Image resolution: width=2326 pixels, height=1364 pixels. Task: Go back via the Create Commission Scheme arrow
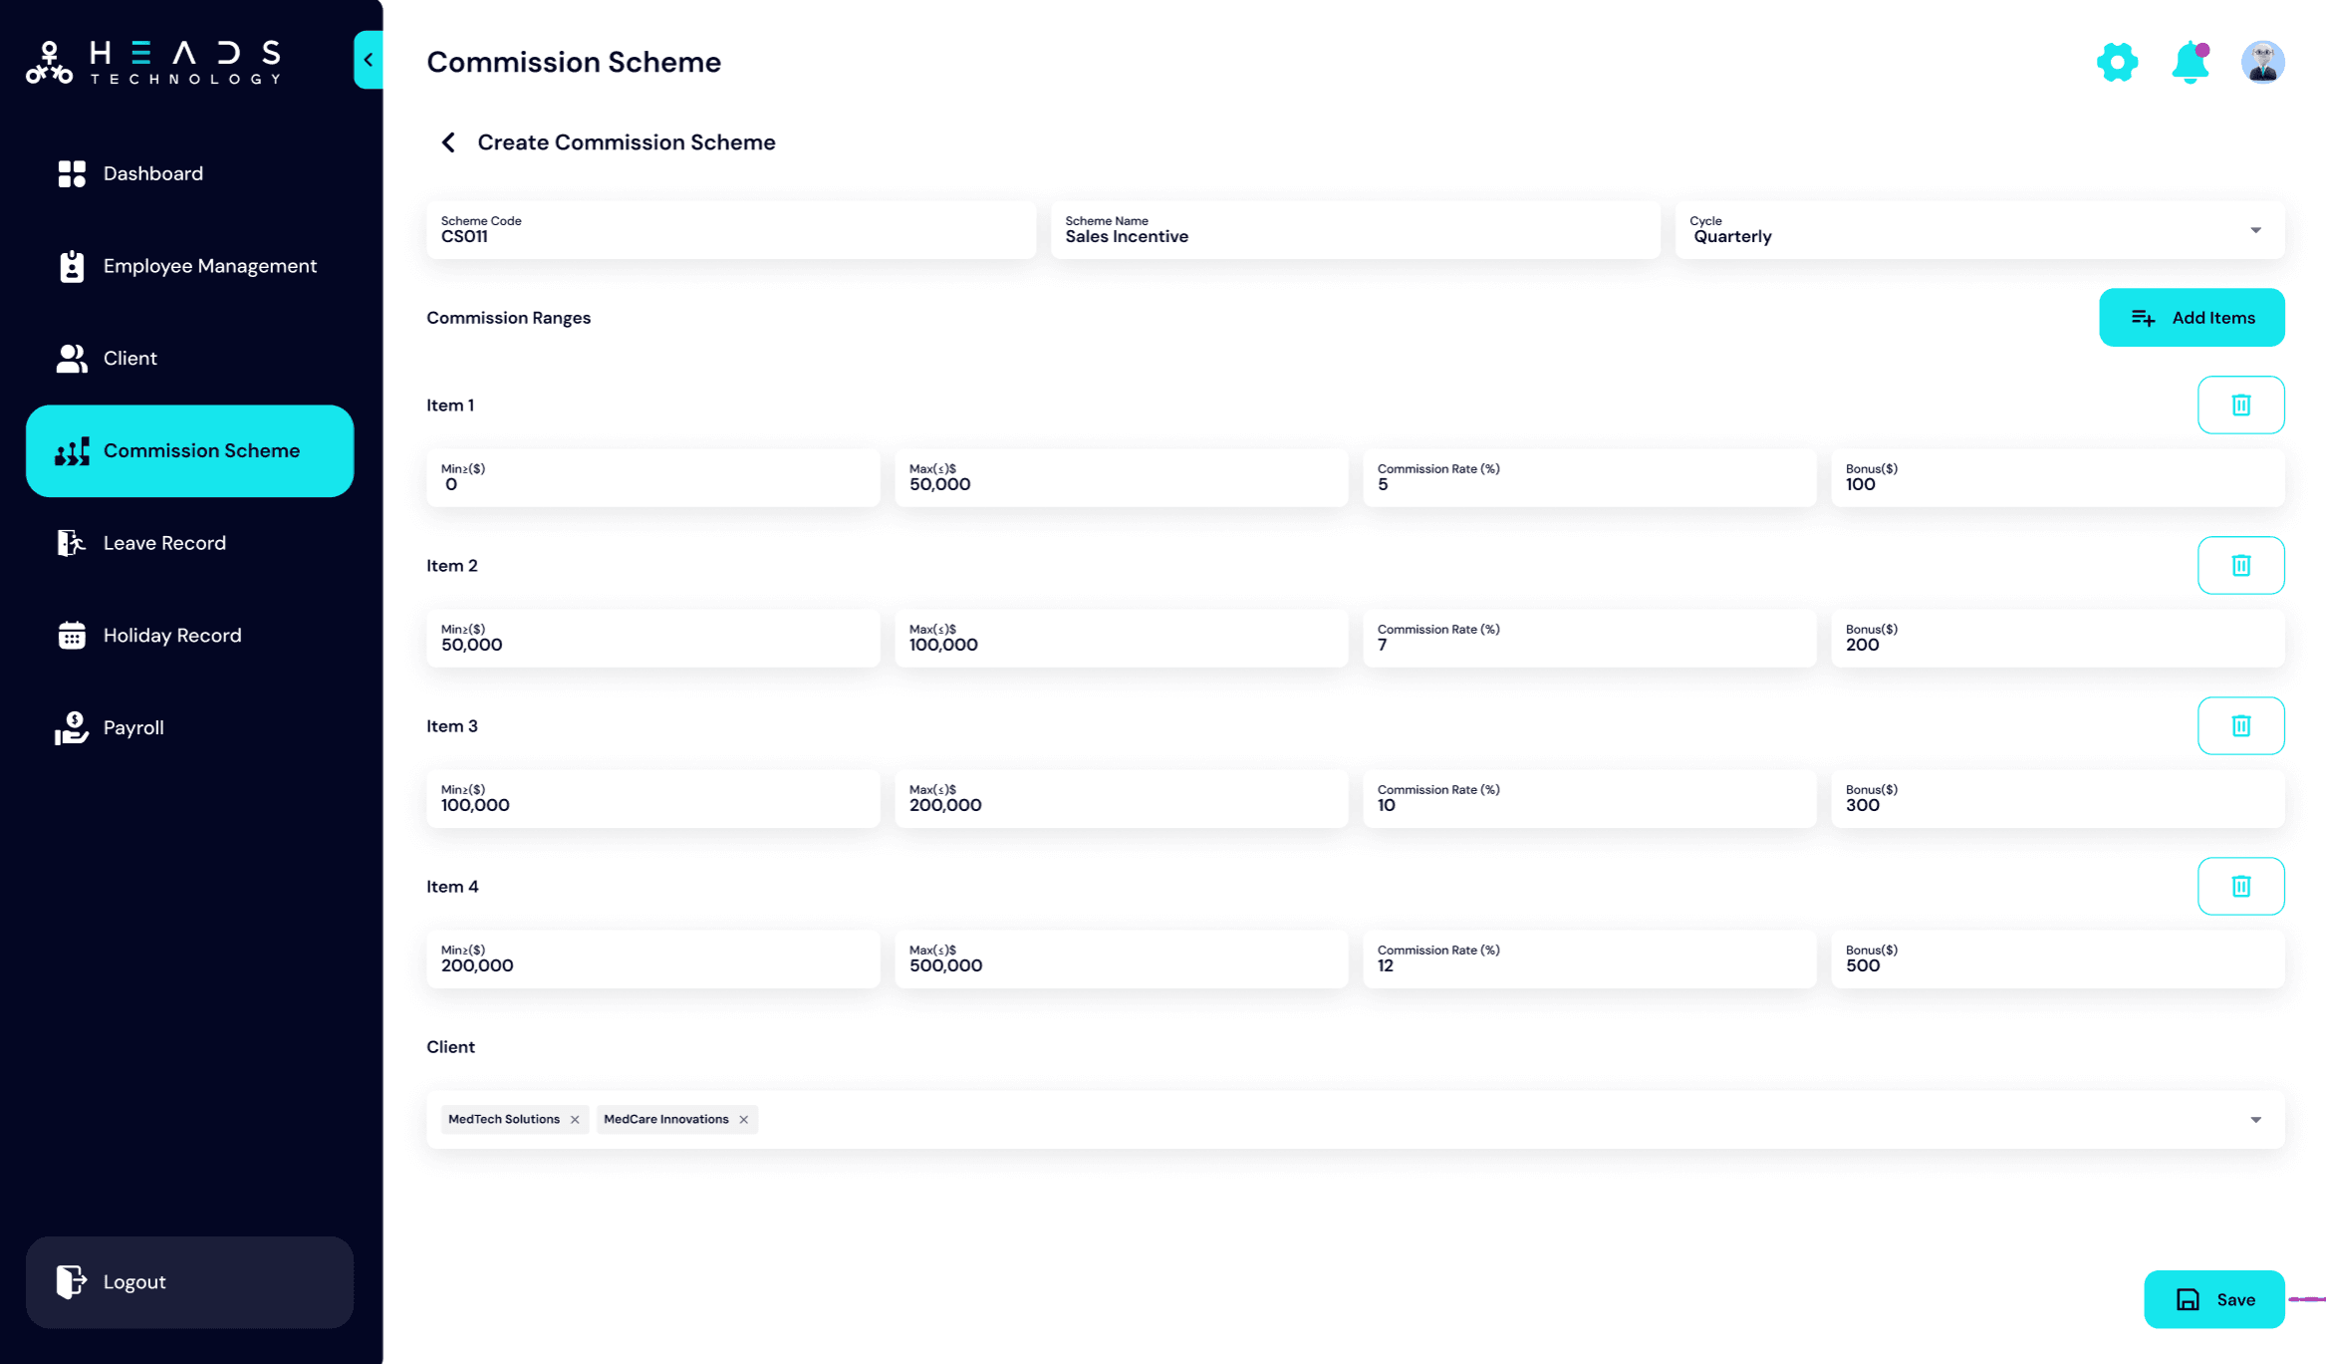[447, 141]
